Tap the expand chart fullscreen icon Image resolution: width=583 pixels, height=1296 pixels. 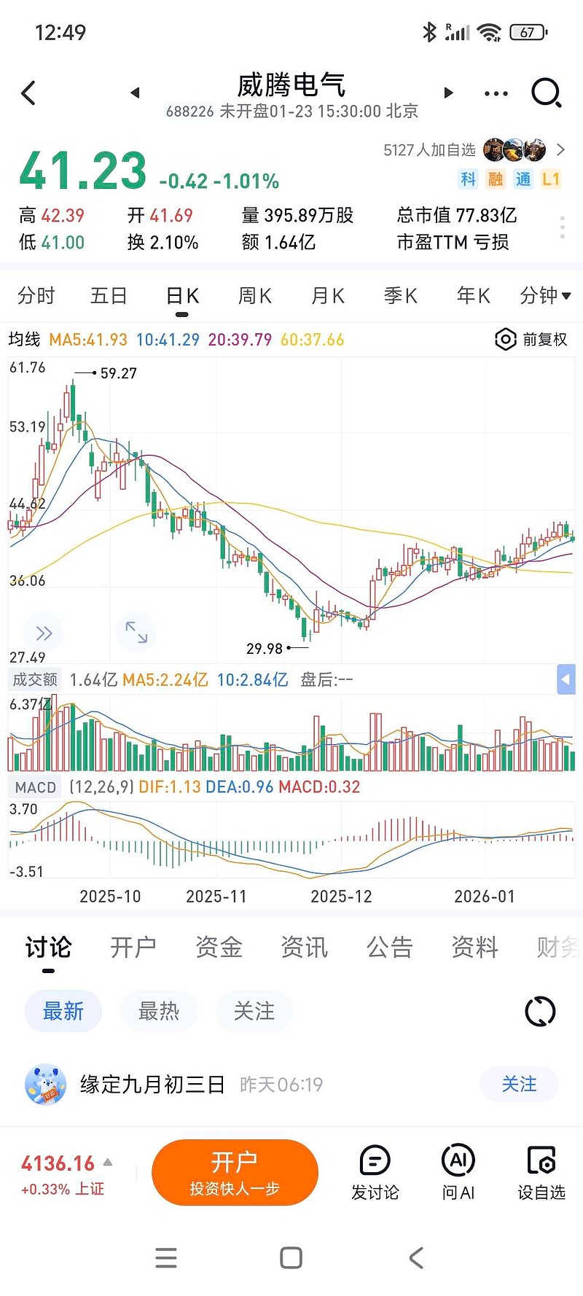coord(136,633)
